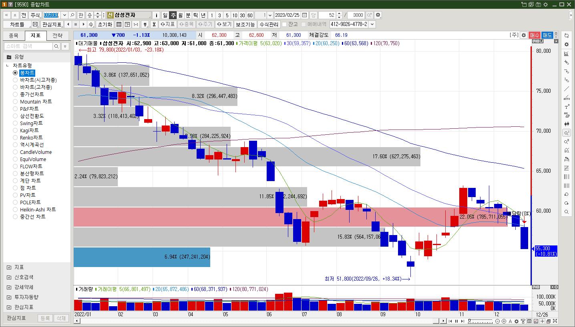The width and height of the screenshot is (575, 327).
Task: Expand the search options chevron beside magnifier
Action: click(65, 46)
